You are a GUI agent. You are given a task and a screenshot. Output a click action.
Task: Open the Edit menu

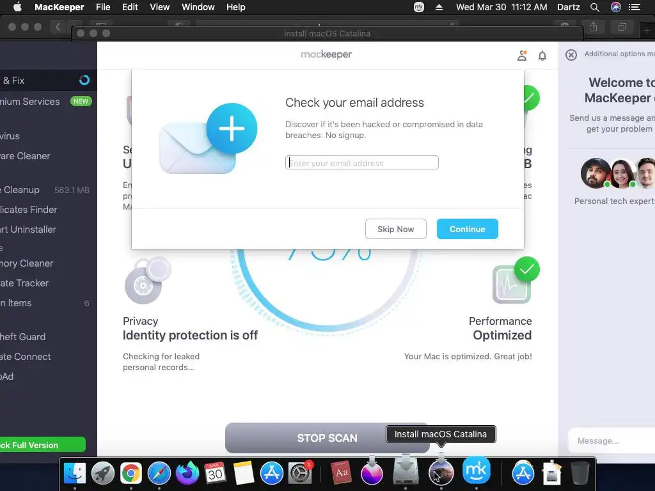[x=130, y=7]
